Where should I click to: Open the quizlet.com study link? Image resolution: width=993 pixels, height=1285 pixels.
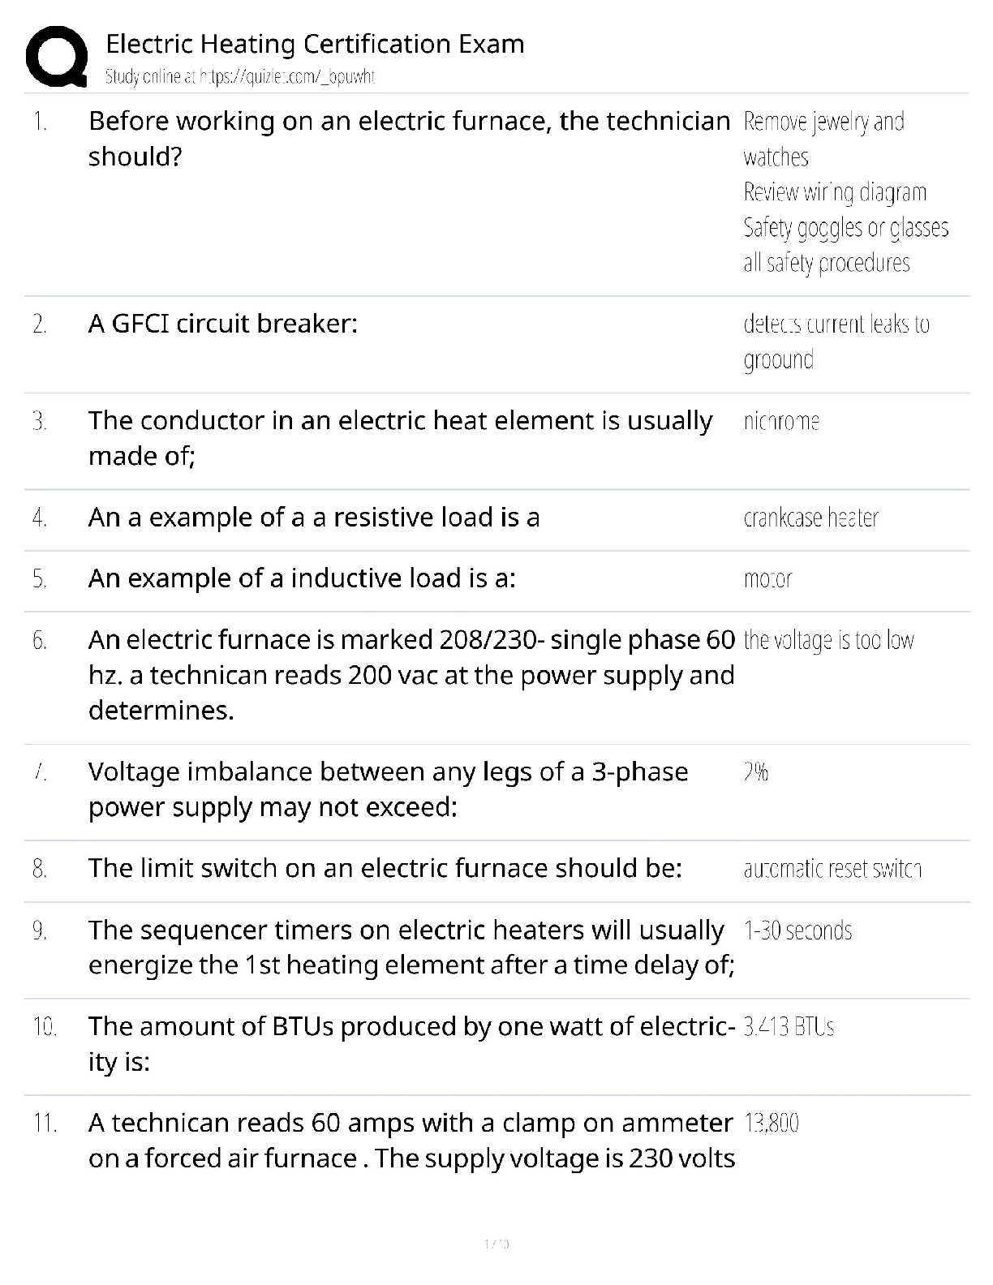pyautogui.click(x=240, y=77)
